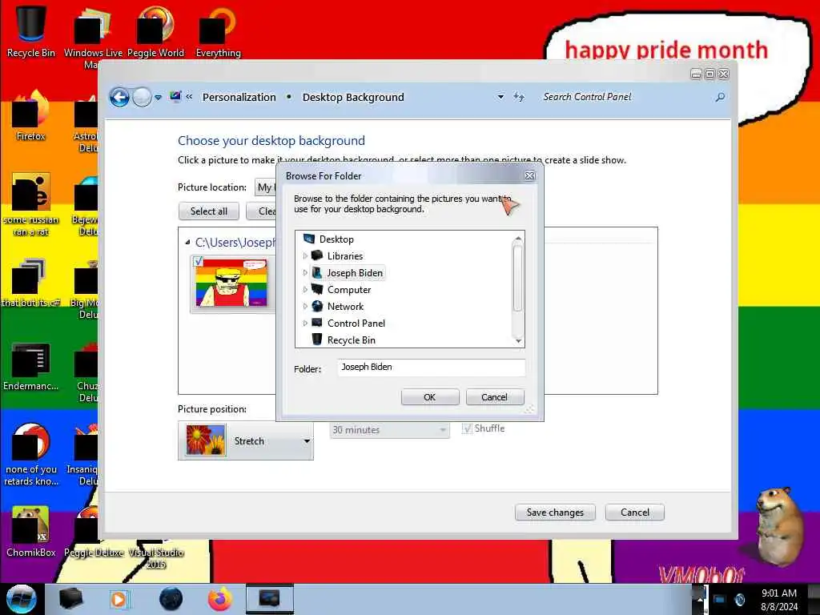
Task: Click the Search Control Panel box
Action: pyautogui.click(x=626, y=97)
